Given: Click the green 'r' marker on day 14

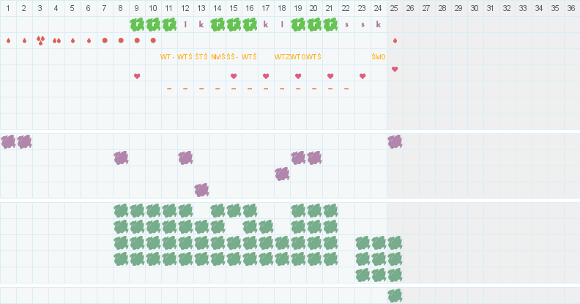Looking at the screenshot, I should point(218,24).
